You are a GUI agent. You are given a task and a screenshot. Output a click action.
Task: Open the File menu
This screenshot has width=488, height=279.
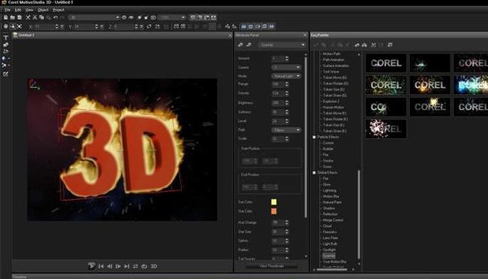(x=8, y=10)
